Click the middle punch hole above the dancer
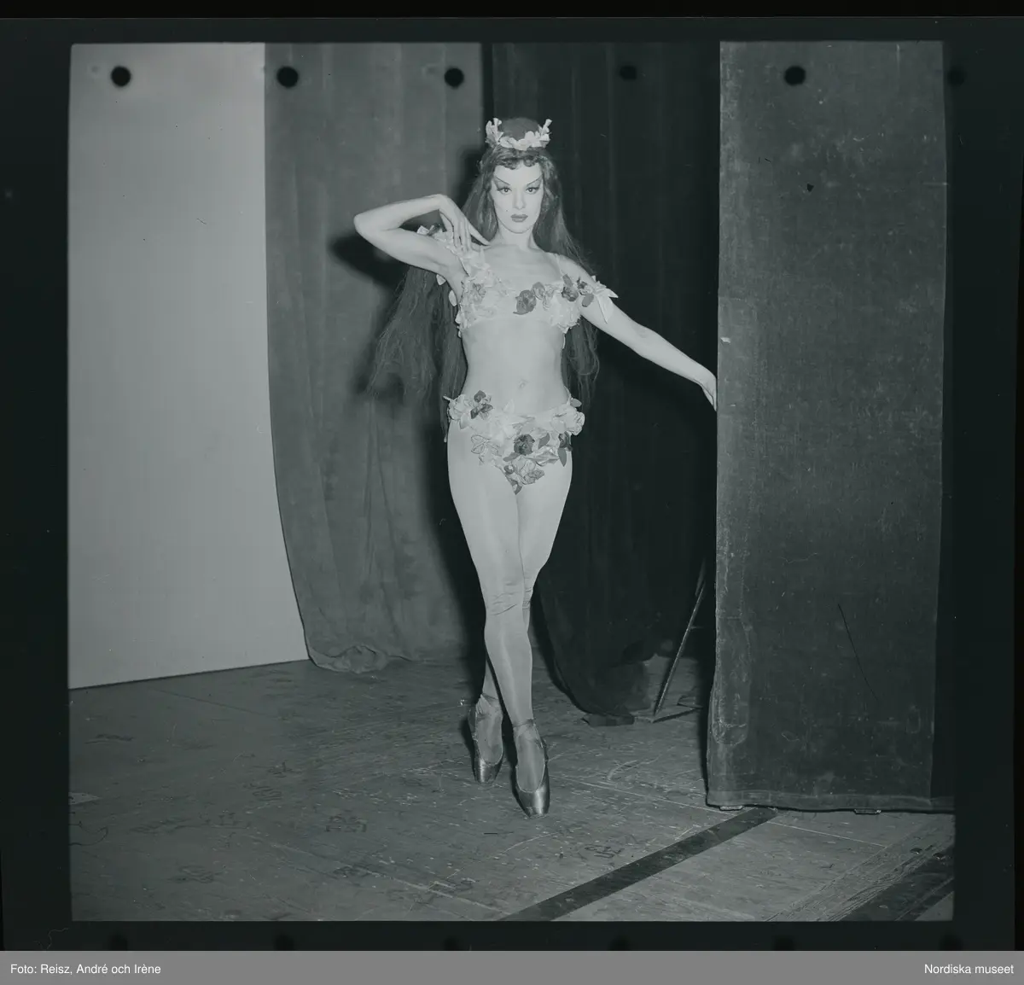Viewport: 1024px width, 985px height. [x=453, y=76]
